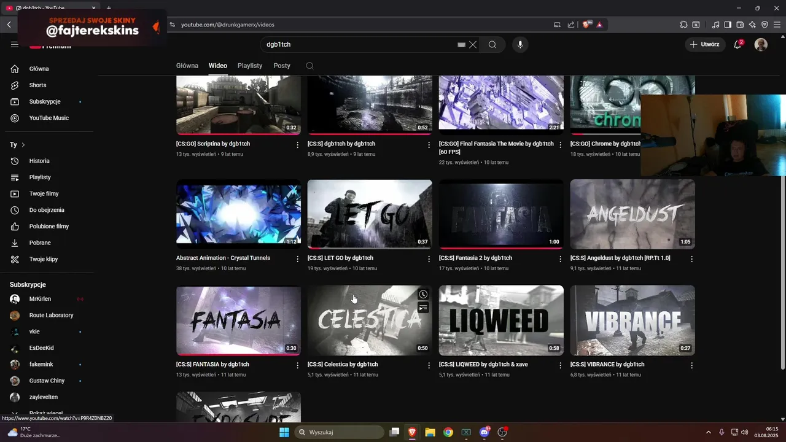Toggle the browser sidebar panel icon

click(x=728, y=25)
